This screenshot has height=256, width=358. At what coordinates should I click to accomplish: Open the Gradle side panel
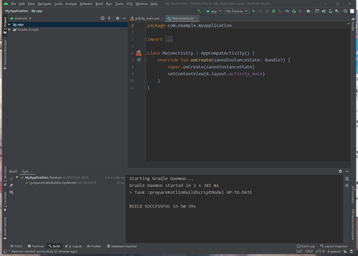(x=353, y=24)
